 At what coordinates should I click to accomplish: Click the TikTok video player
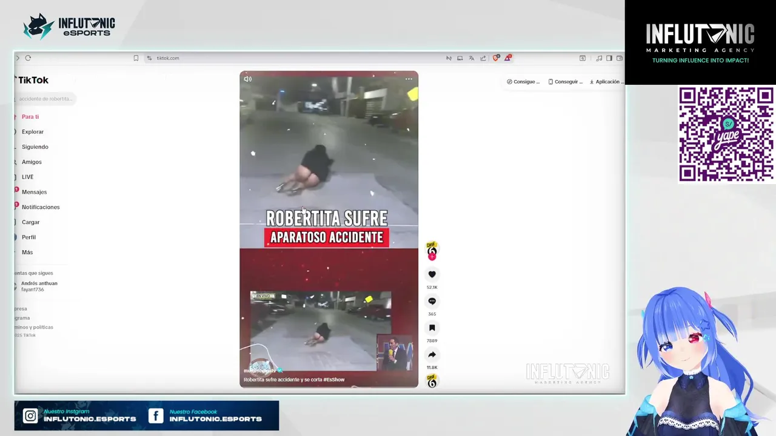point(329,229)
